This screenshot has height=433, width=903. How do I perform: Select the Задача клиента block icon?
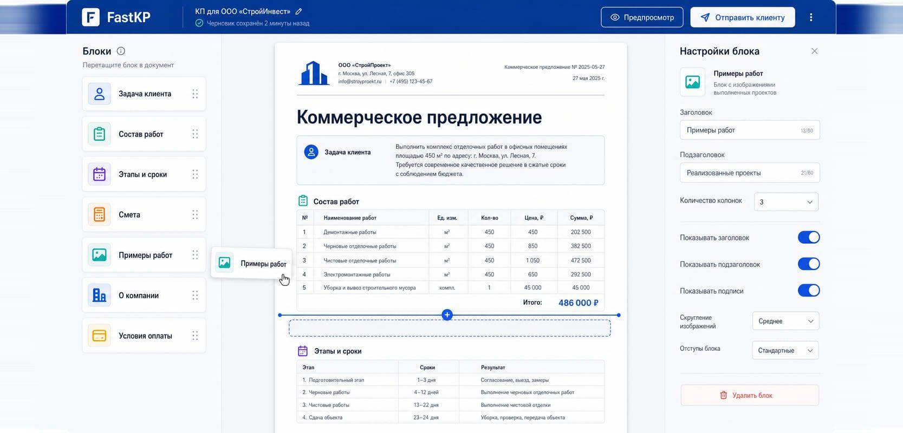click(99, 94)
